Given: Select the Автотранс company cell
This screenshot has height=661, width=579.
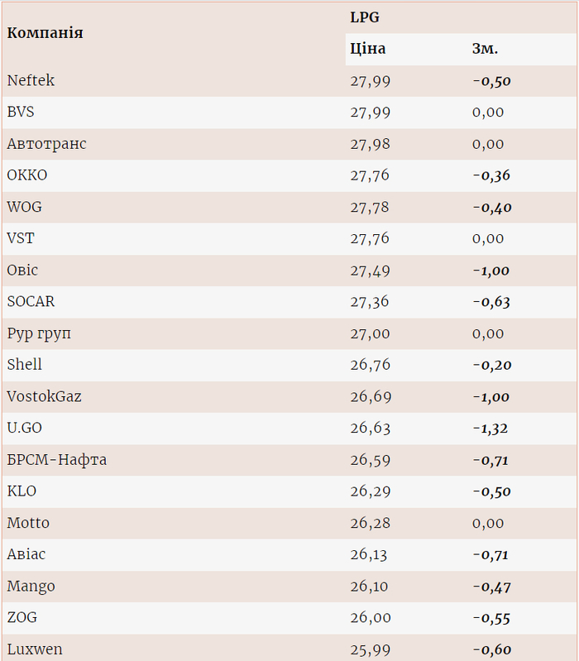Looking at the screenshot, I should click(46, 144).
